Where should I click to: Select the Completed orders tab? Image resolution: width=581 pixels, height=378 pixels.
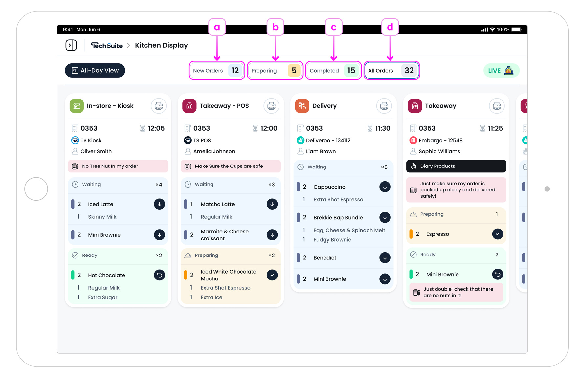click(x=333, y=71)
